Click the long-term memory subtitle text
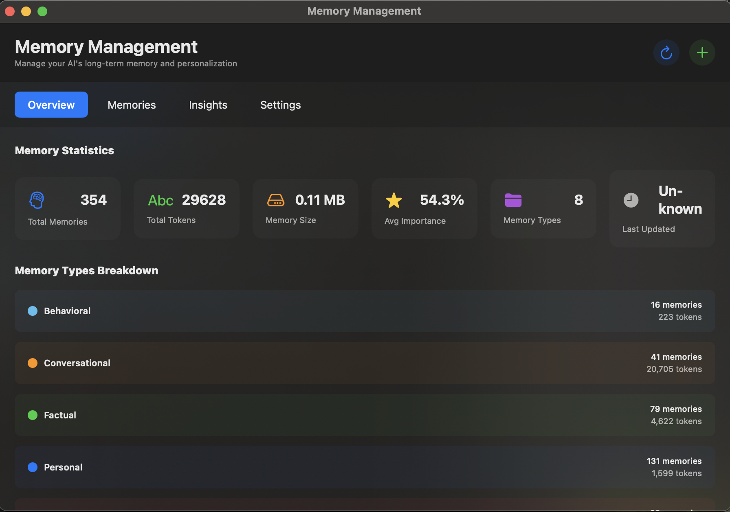 click(x=126, y=63)
